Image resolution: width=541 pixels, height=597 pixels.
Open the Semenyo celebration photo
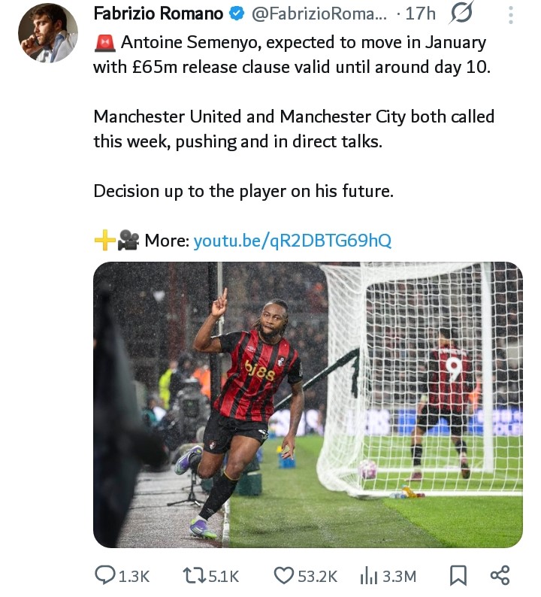[307, 405]
